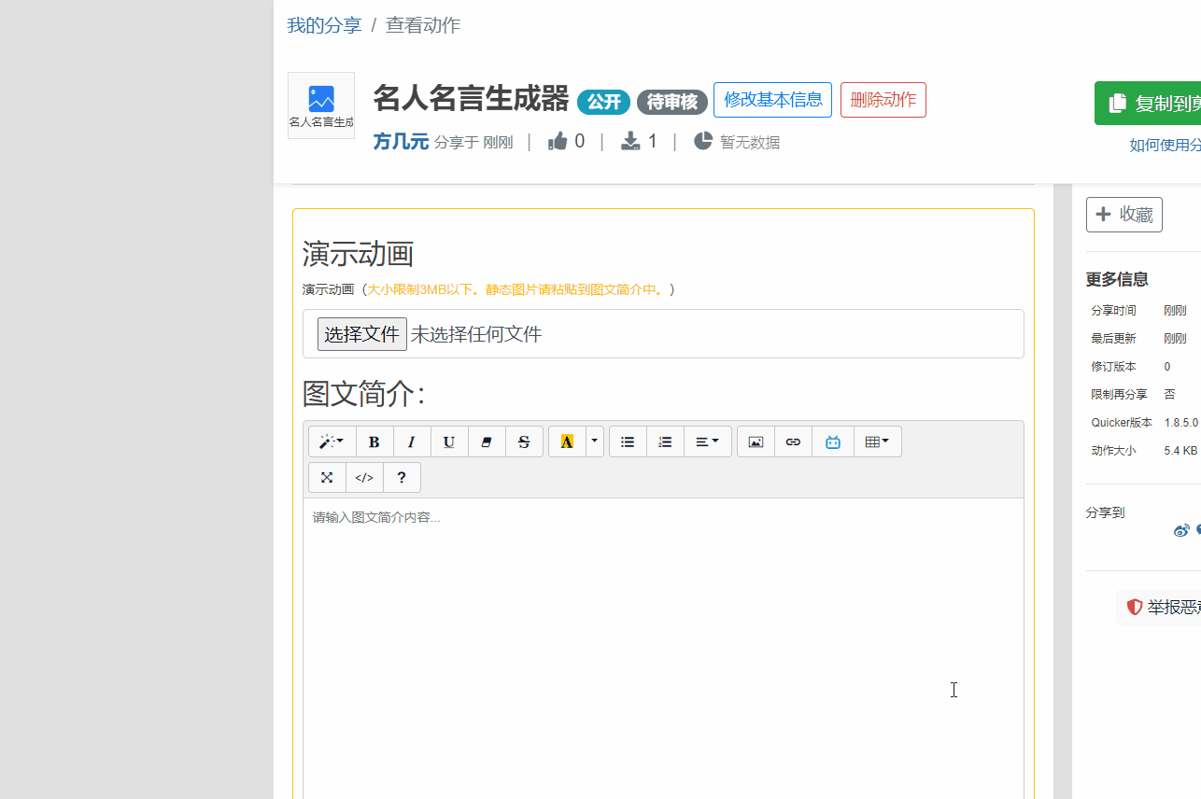Screen dimensions: 1201x799
Task: Click the 动作大小 value 5.4 KB
Action: pyautogui.click(x=1180, y=451)
